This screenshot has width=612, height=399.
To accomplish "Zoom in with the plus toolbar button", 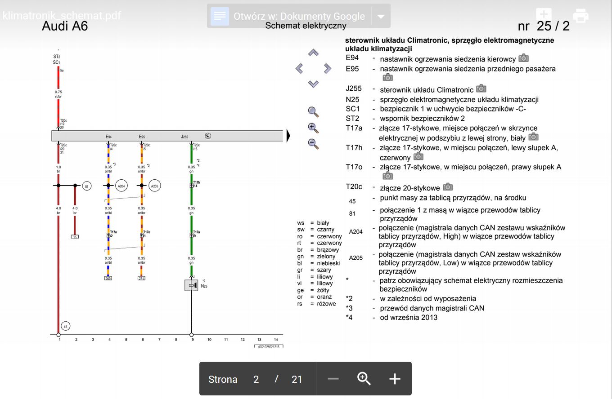I will tap(395, 379).
